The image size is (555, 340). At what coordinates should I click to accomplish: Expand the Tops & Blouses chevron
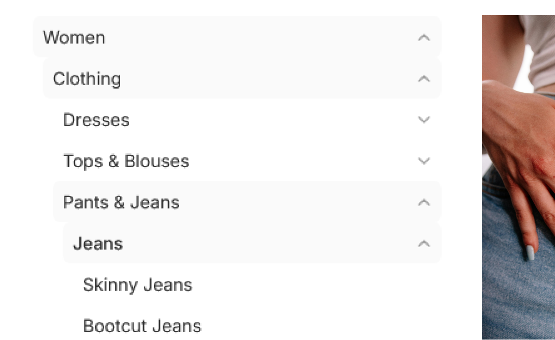[x=424, y=161]
